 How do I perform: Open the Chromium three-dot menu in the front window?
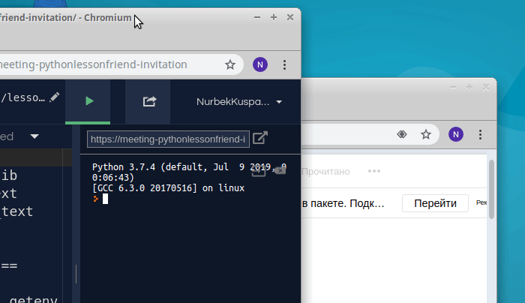click(x=284, y=64)
